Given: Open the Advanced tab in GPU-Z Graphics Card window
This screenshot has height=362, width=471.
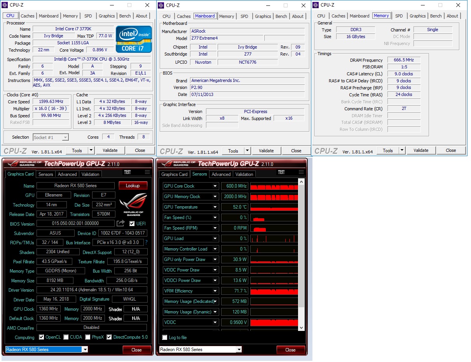Looking at the screenshot, I should point(67,174).
